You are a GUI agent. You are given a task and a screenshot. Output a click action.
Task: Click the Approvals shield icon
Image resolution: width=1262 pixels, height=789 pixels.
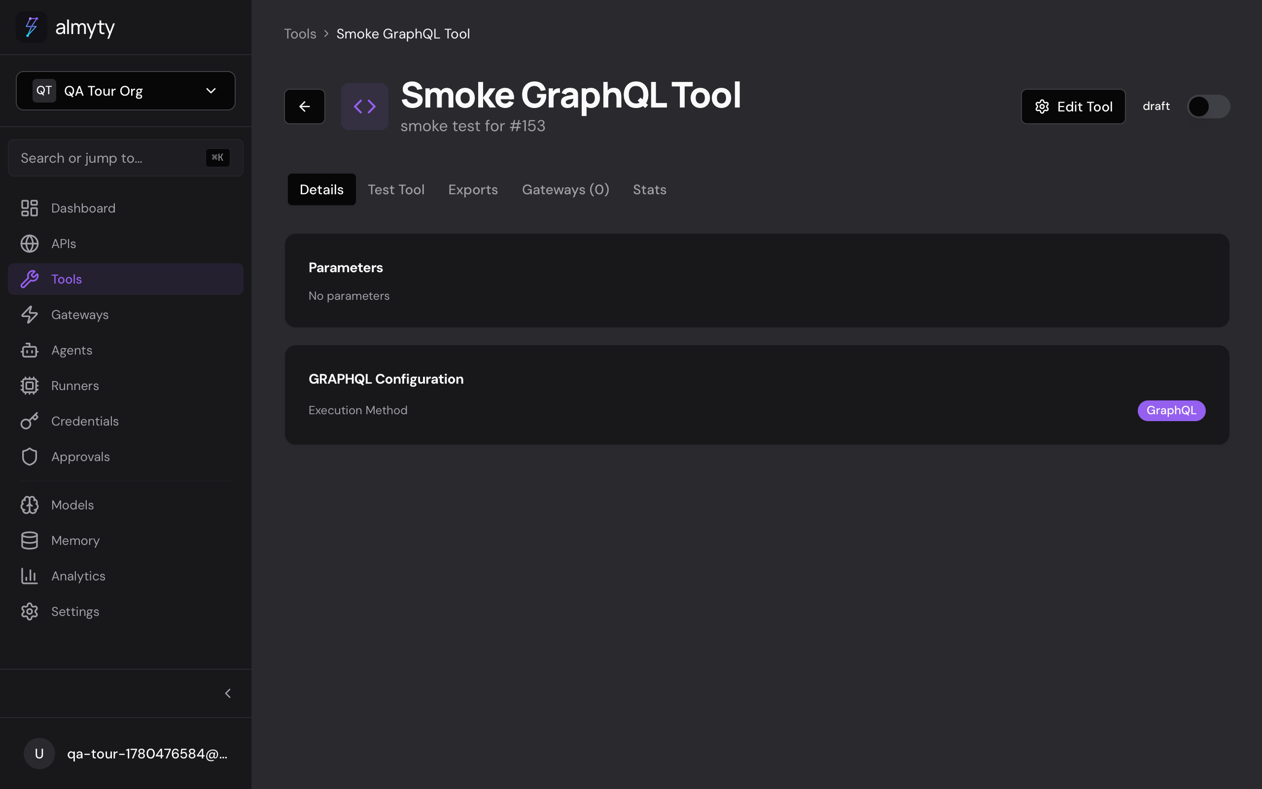tap(30, 457)
